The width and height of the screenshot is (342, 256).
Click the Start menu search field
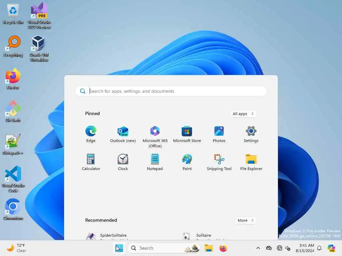171,91
